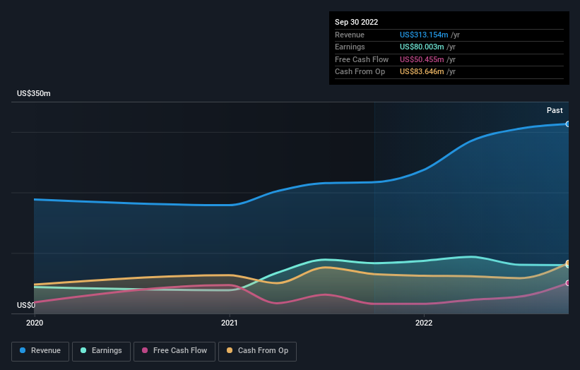Click the US$0 y-axis label
This screenshot has height=370, width=580.
(x=26, y=305)
